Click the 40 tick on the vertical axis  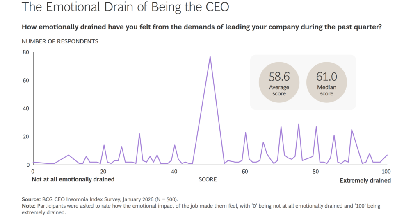pyautogui.click(x=26, y=108)
